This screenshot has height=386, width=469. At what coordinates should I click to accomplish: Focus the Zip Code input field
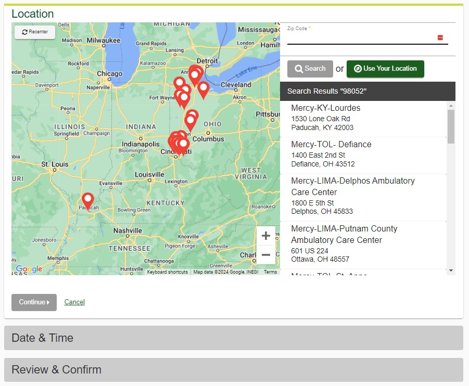pos(367,38)
